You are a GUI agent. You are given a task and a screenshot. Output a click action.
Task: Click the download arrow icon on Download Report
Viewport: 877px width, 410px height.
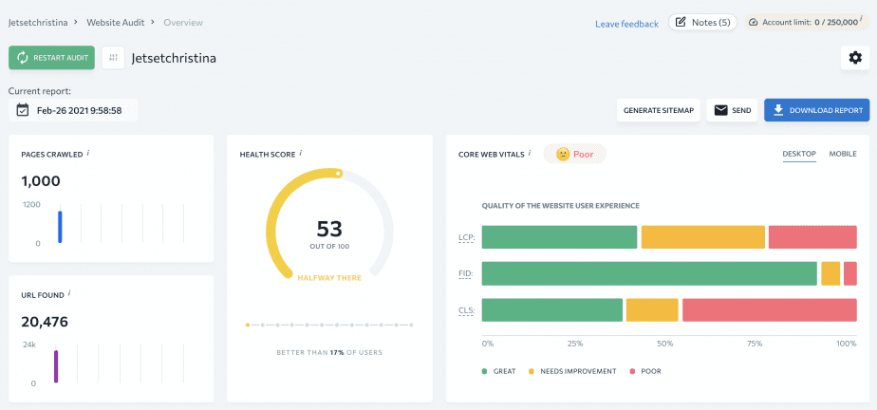(x=778, y=110)
